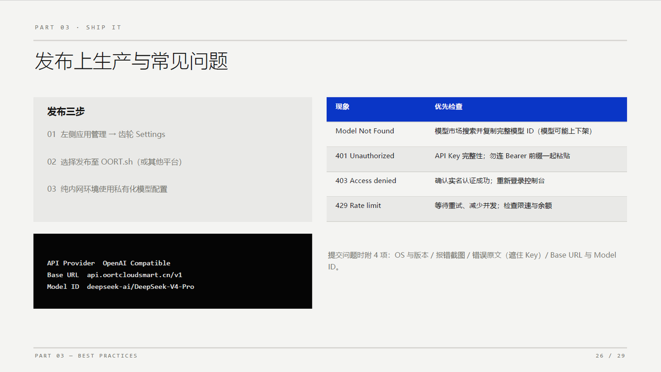The image size is (661, 372).
Task: Select the slide title 发布上生产与常见问题
Action: (x=131, y=61)
